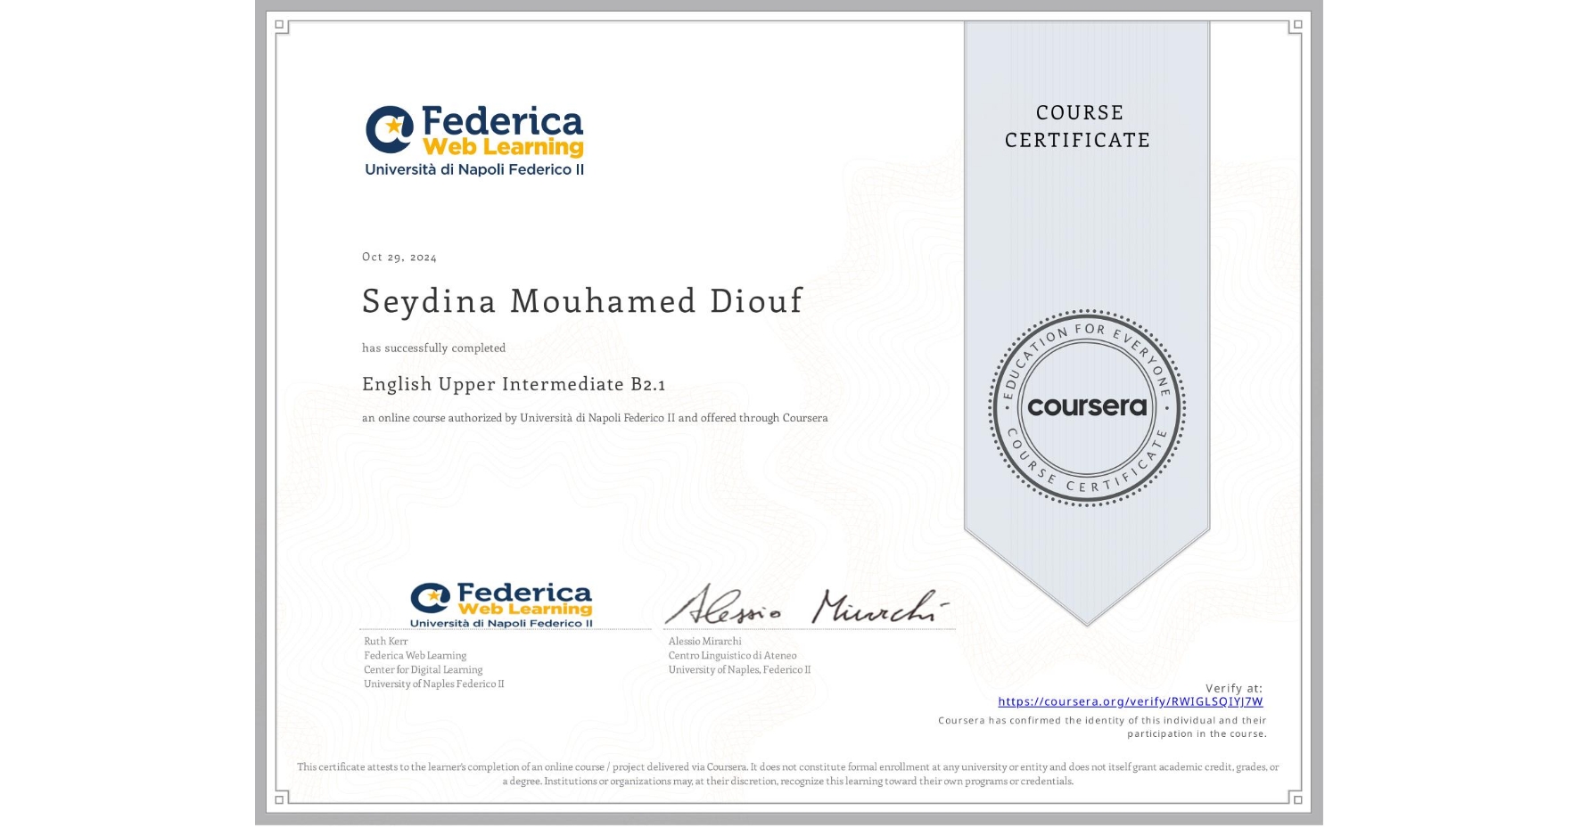The image size is (1580, 827).
Task: Click Alessio Mirarchi's handwritten signature
Action: (807, 606)
